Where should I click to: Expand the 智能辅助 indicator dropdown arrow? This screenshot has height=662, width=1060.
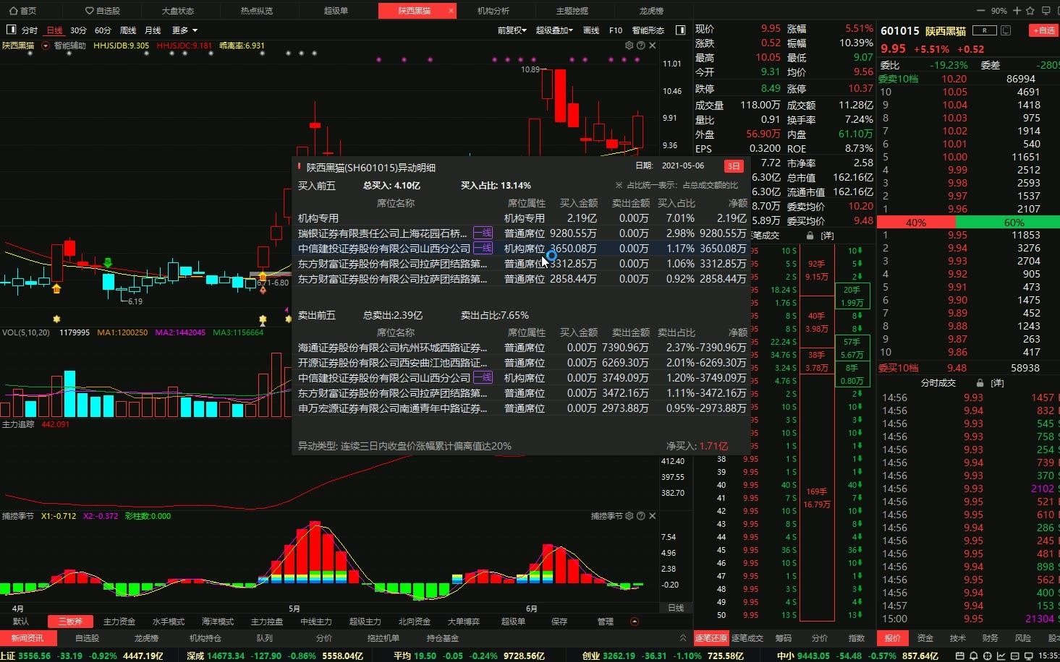pyautogui.click(x=46, y=46)
